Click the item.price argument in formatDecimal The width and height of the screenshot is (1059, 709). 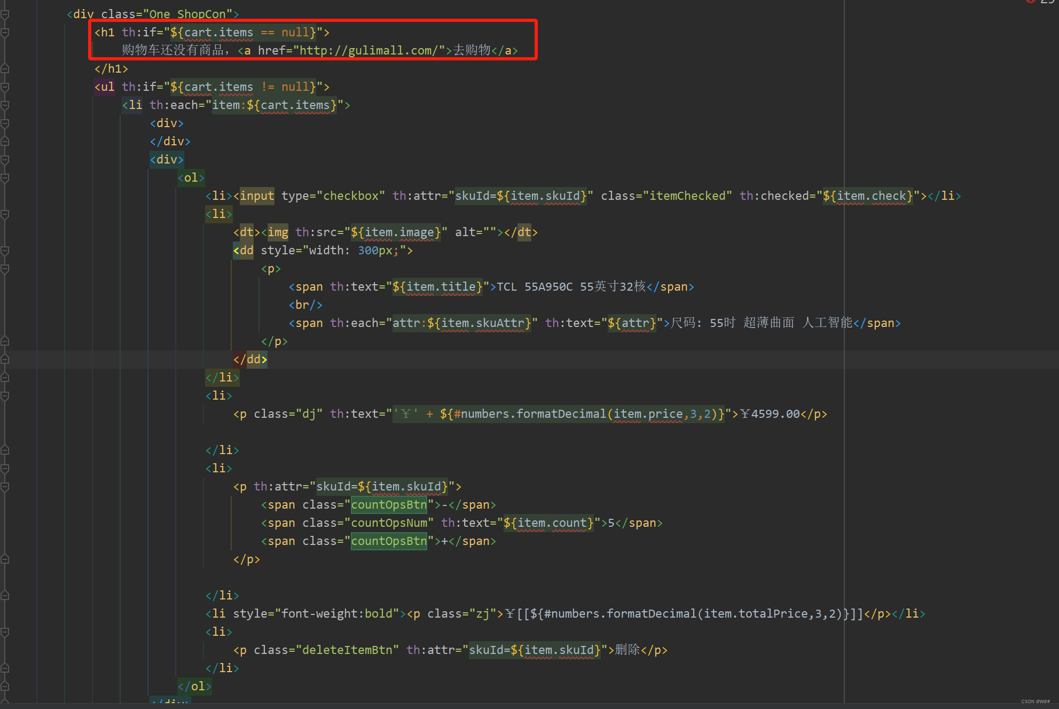[x=648, y=414]
